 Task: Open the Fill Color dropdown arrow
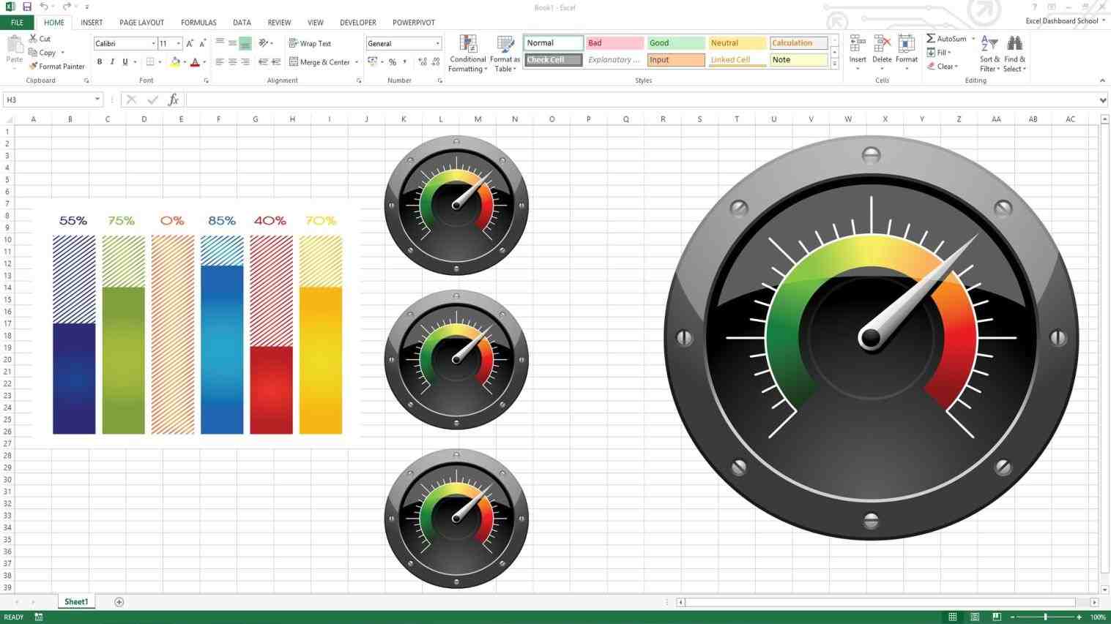click(x=183, y=61)
